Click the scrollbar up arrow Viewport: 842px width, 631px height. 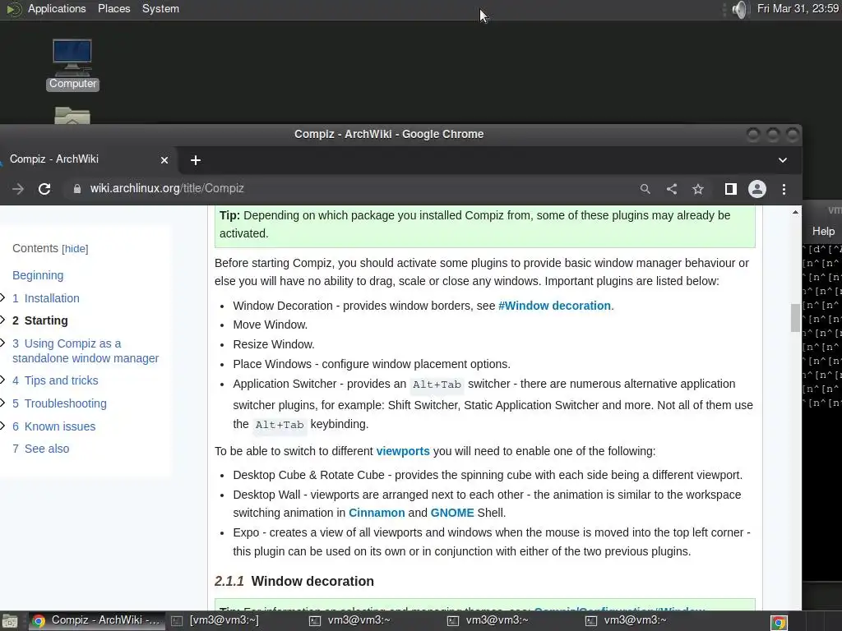pyautogui.click(x=795, y=213)
